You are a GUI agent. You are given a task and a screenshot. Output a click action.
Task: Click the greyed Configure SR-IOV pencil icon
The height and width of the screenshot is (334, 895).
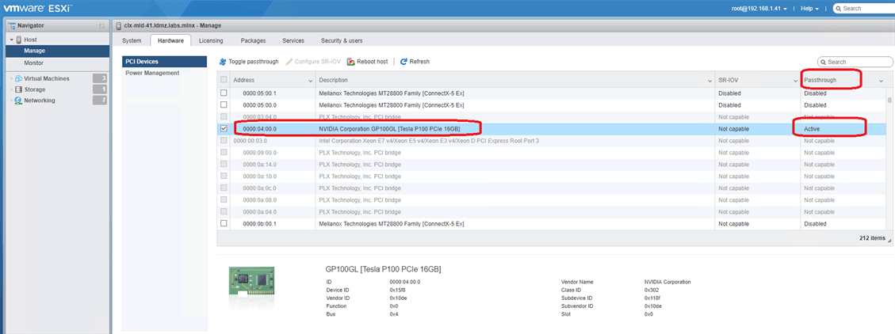coord(289,62)
